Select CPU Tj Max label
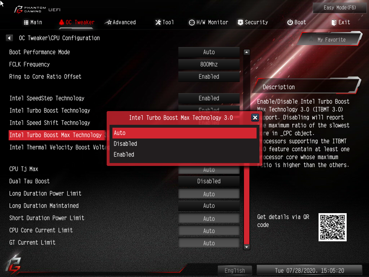The width and height of the screenshot is (369, 277). pyautogui.click(x=23, y=169)
